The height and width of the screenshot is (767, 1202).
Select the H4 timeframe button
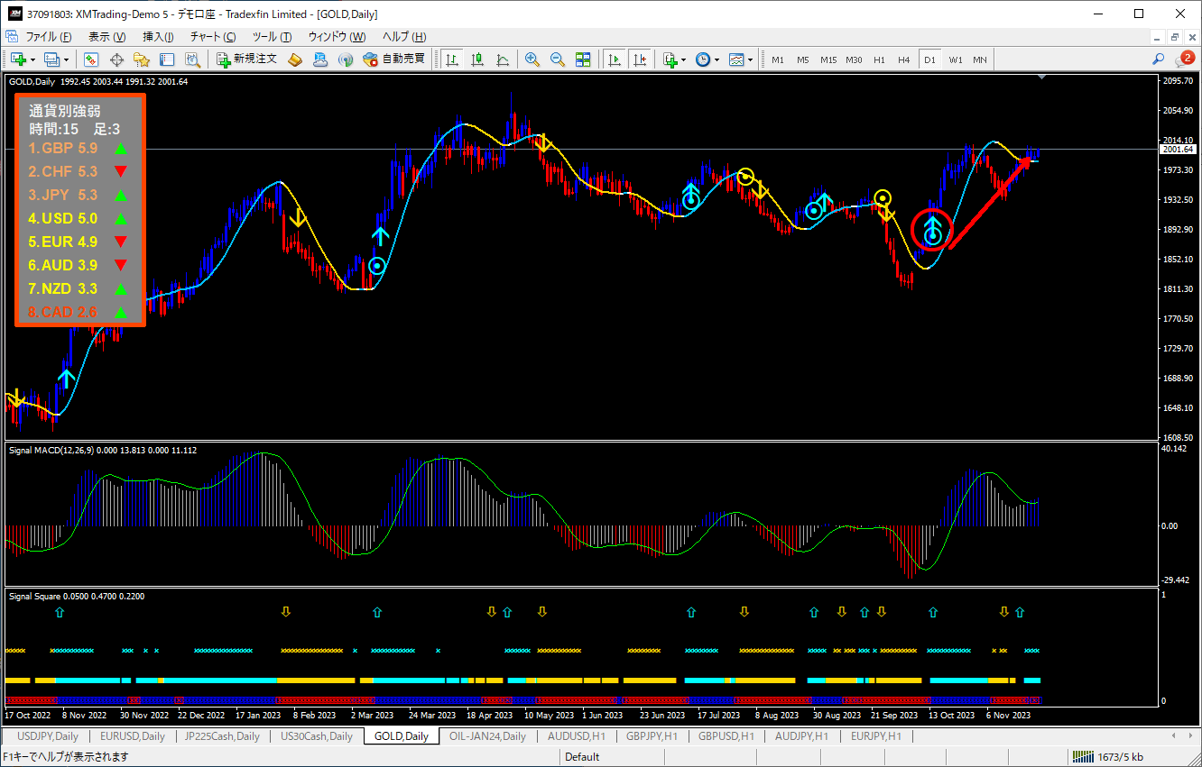(903, 59)
